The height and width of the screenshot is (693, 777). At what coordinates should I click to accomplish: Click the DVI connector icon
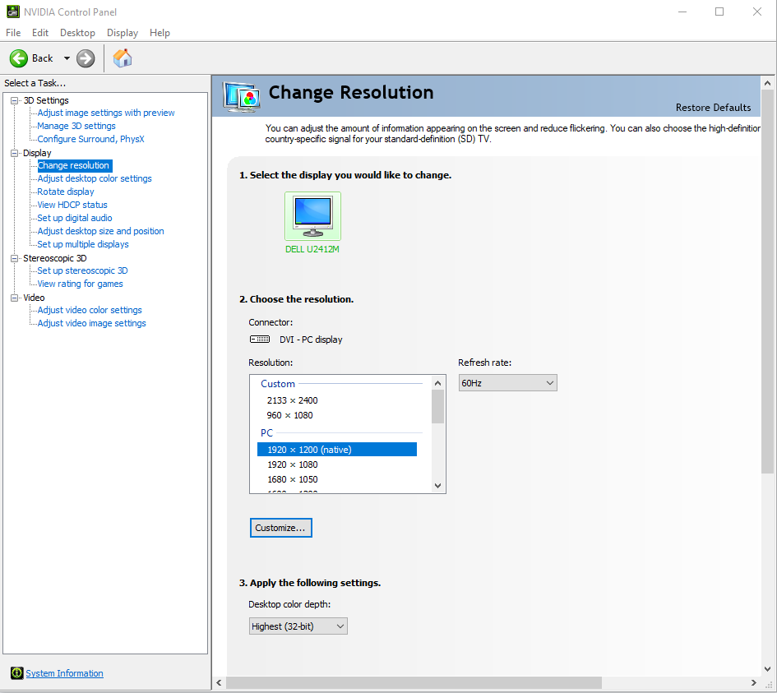260,340
